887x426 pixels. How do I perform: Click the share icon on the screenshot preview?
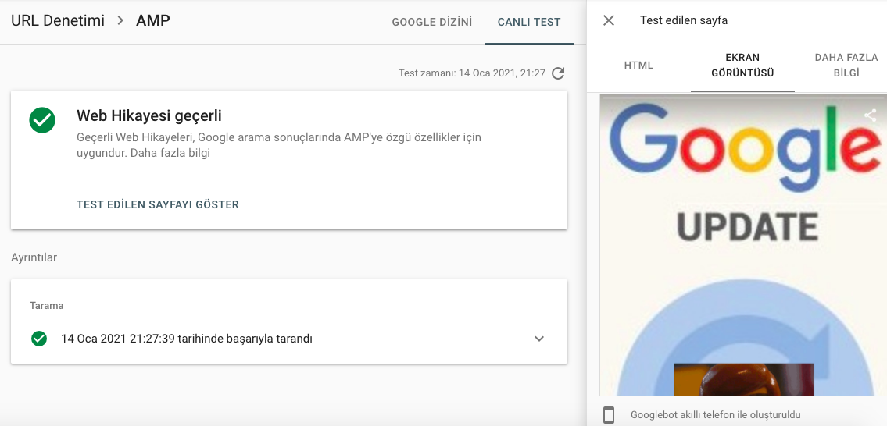[x=870, y=115]
